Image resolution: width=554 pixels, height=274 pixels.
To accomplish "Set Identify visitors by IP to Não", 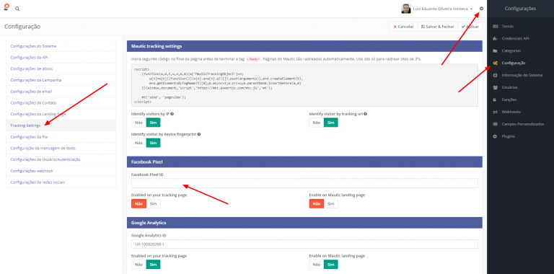I will click(x=138, y=123).
